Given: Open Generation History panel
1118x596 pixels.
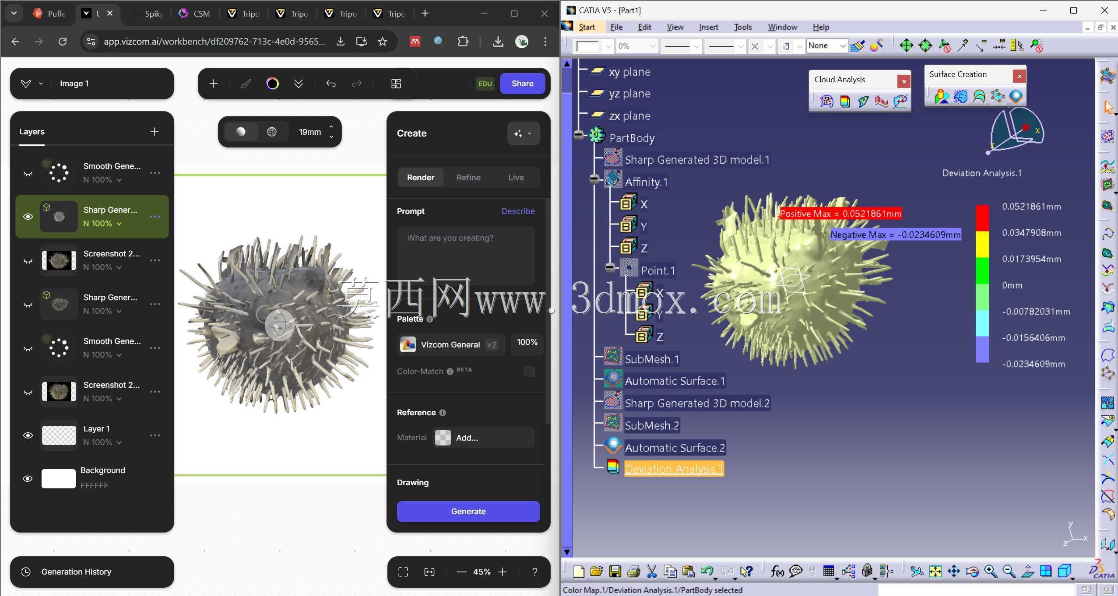Looking at the screenshot, I should (x=92, y=572).
